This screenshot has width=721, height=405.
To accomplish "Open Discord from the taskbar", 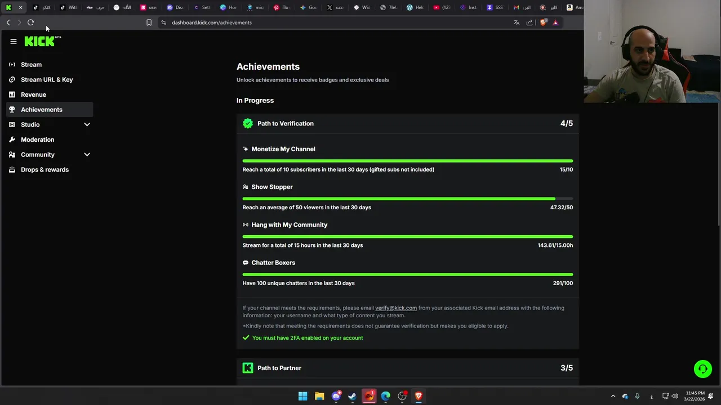I will [x=336, y=396].
